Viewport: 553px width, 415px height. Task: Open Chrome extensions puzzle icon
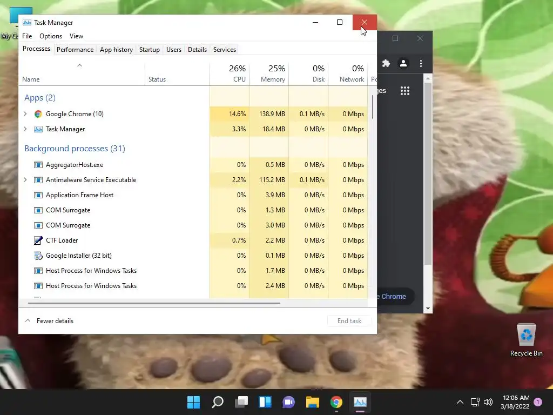tap(386, 63)
